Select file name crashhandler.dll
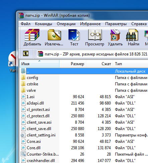 (x=41, y=161)
